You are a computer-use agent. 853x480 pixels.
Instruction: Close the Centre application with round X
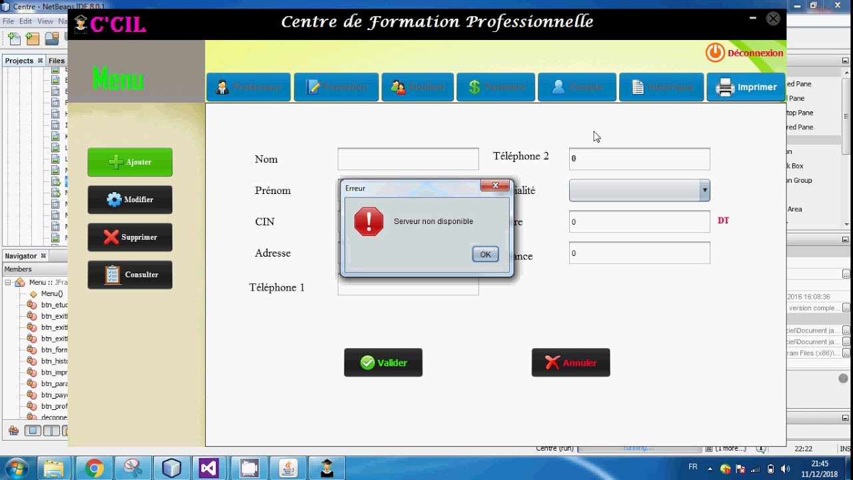(x=773, y=19)
